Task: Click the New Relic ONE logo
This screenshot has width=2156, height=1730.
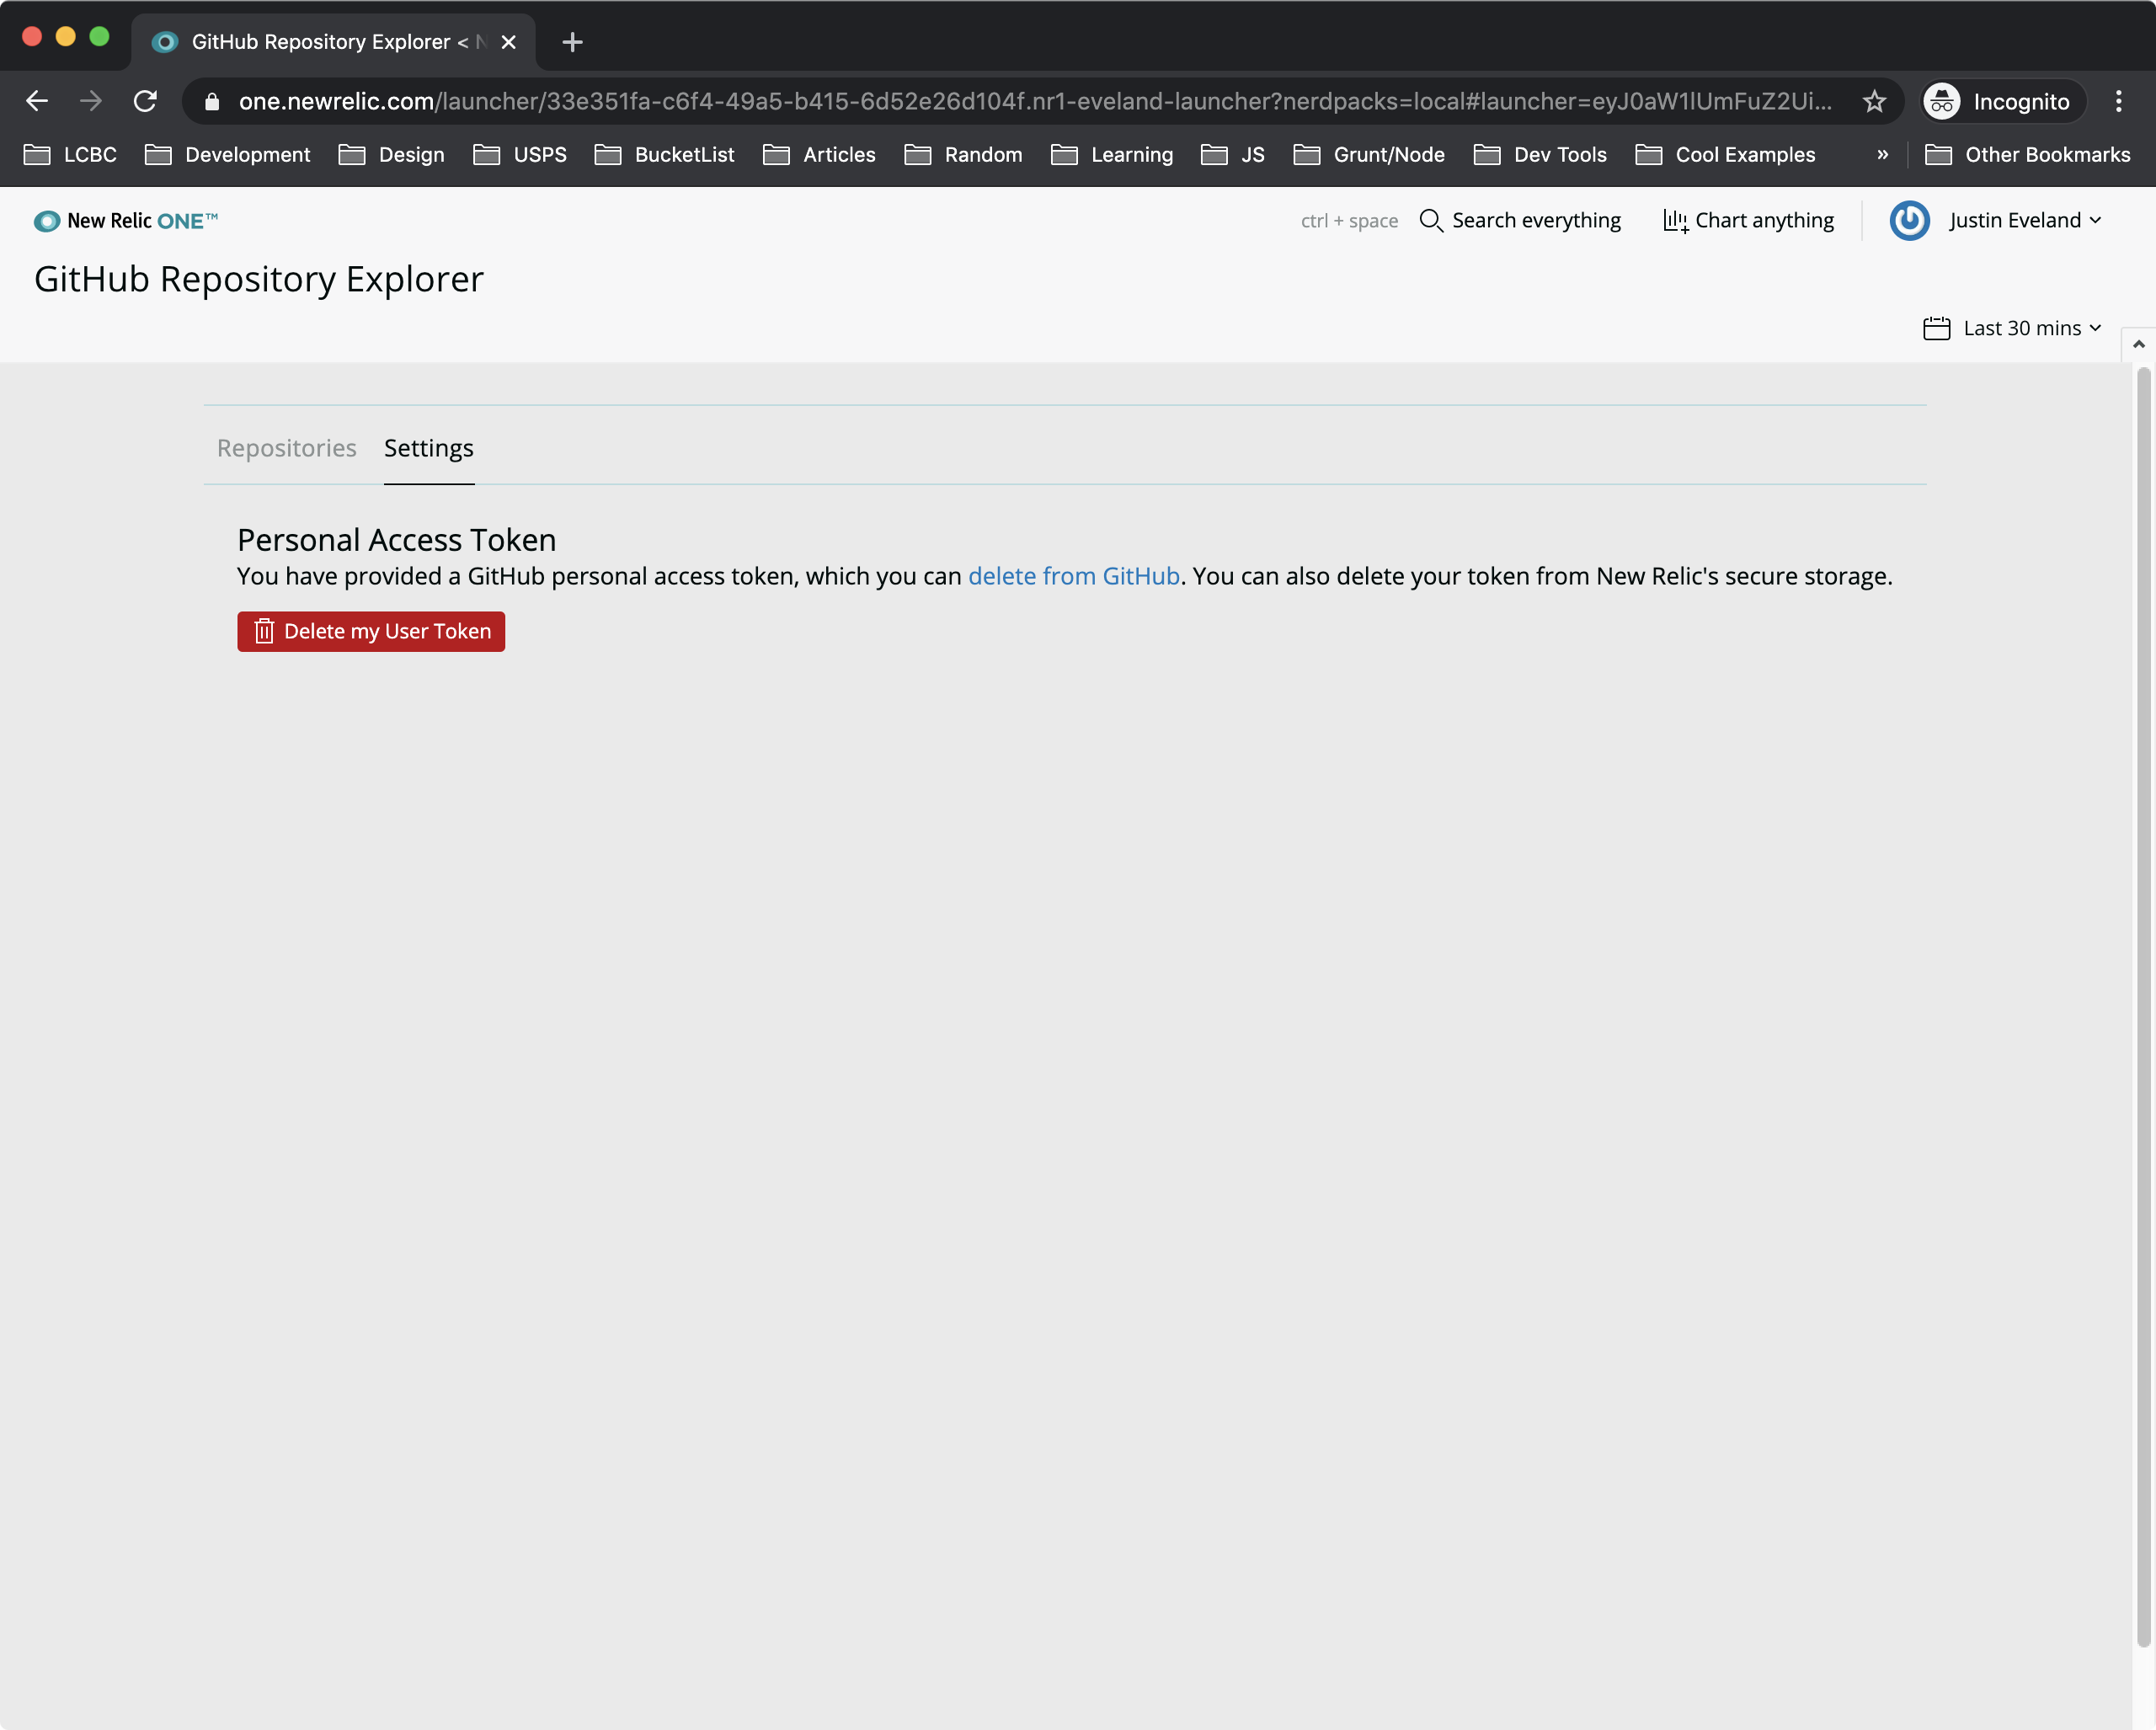Action: coord(125,221)
